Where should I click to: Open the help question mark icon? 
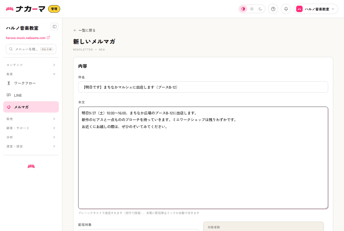click(273, 9)
